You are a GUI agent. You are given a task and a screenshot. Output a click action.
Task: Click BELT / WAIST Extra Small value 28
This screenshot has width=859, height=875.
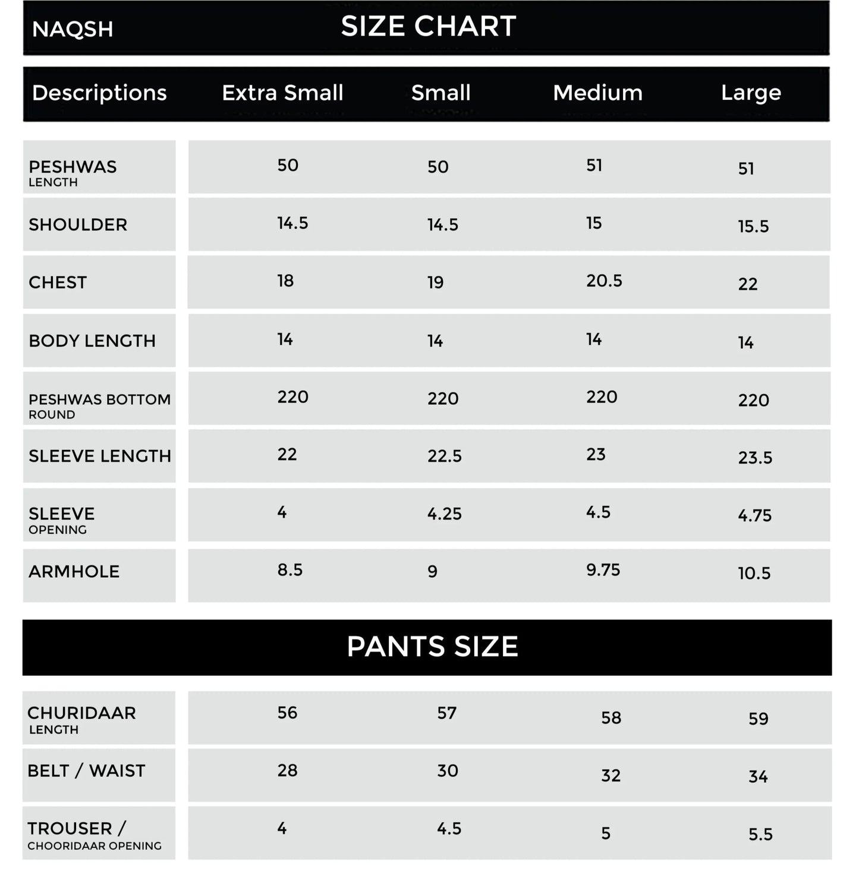click(287, 771)
